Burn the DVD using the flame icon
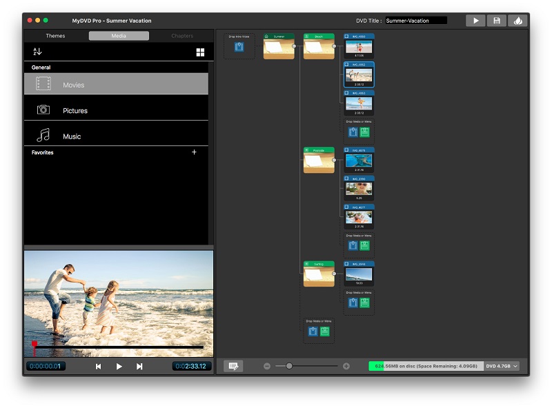This screenshot has width=552, height=408. pyautogui.click(x=518, y=20)
